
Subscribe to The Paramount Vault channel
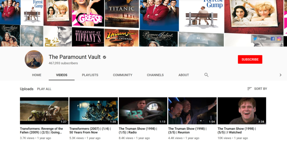[x=250, y=59]
